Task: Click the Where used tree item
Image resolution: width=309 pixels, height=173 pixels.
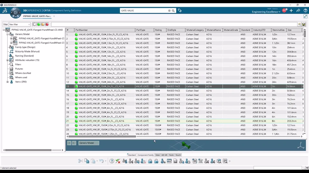Action: (21, 78)
